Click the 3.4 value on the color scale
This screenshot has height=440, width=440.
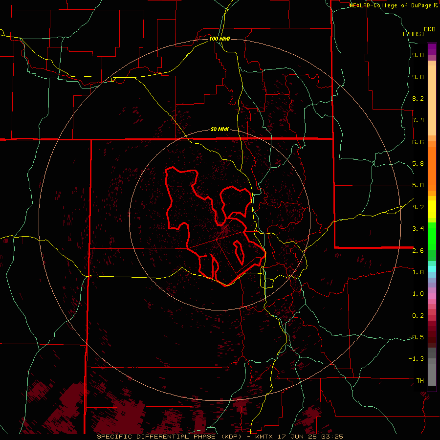click(418, 229)
